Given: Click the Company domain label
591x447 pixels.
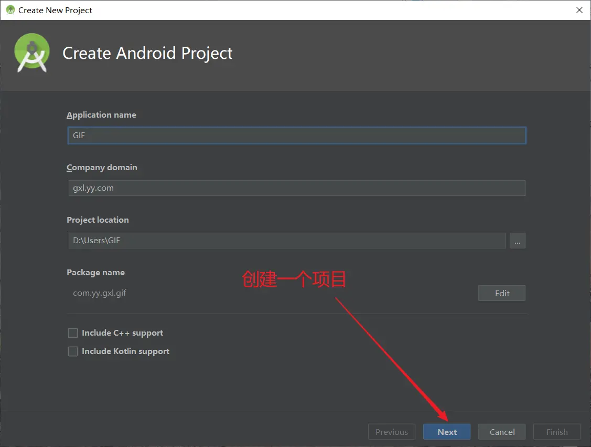Looking at the screenshot, I should [x=102, y=168].
